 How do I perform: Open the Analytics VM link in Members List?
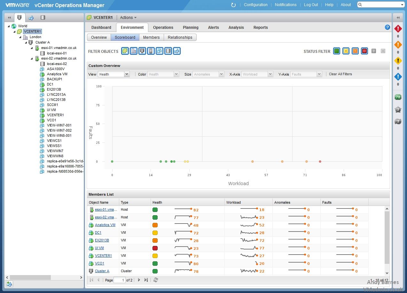pyautogui.click(x=105, y=225)
